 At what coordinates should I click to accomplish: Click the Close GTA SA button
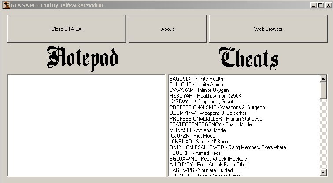[x=67, y=29]
